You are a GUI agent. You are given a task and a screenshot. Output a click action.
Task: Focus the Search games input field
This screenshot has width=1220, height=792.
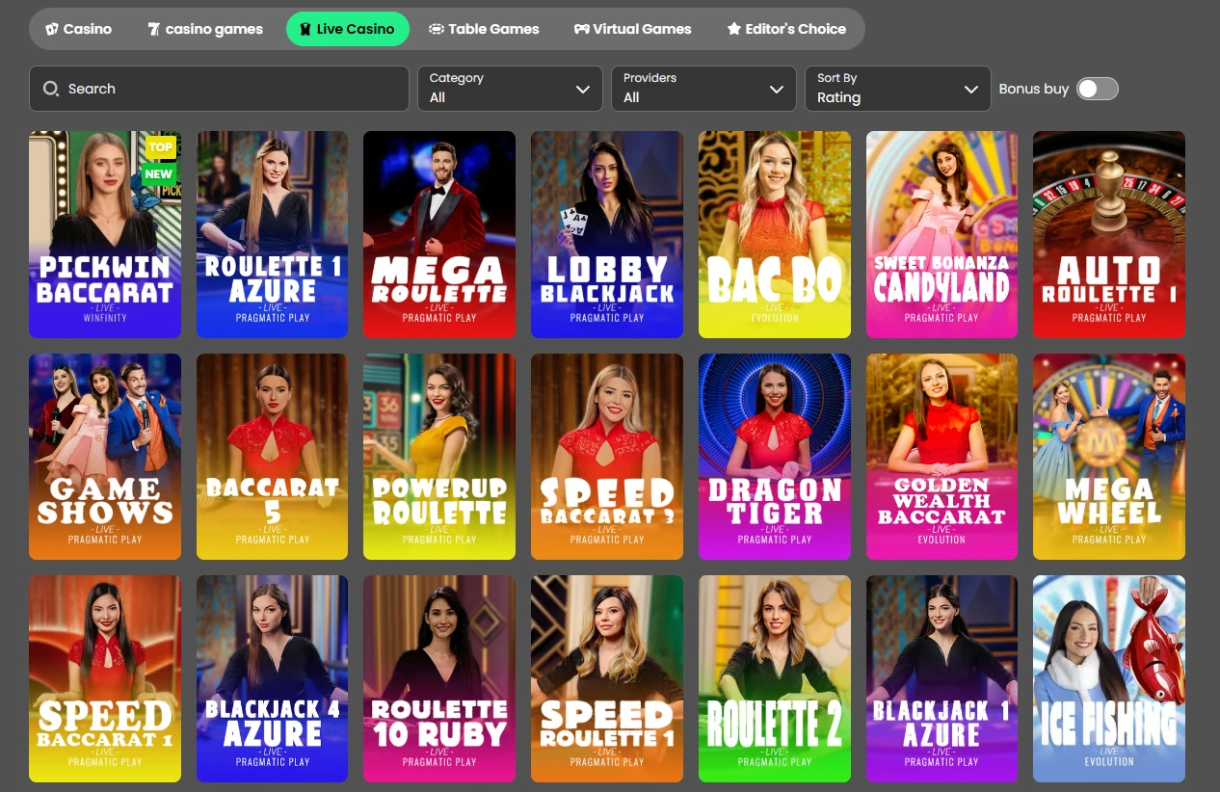click(220, 89)
